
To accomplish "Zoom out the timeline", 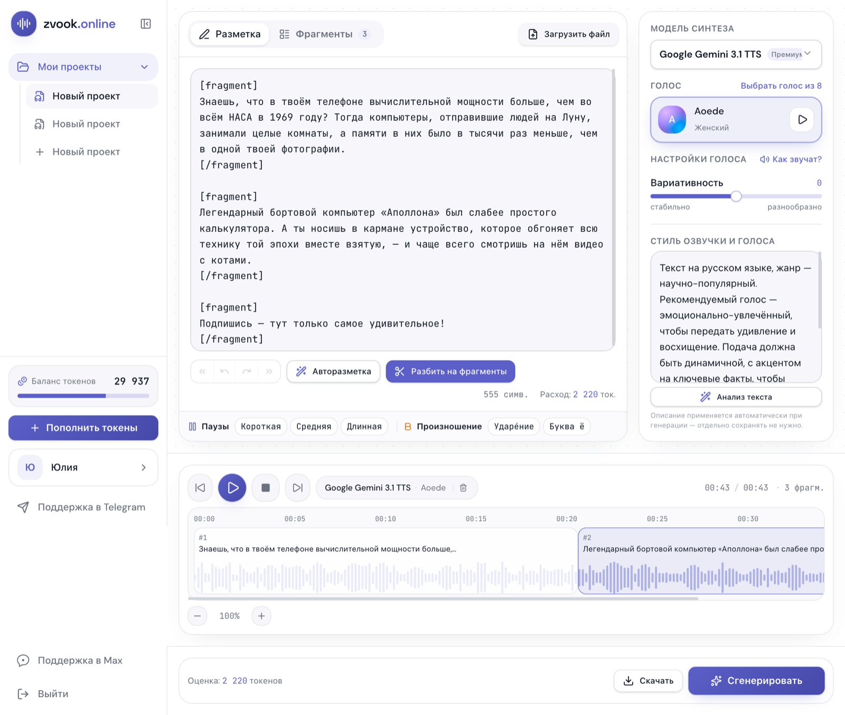I will (x=198, y=616).
